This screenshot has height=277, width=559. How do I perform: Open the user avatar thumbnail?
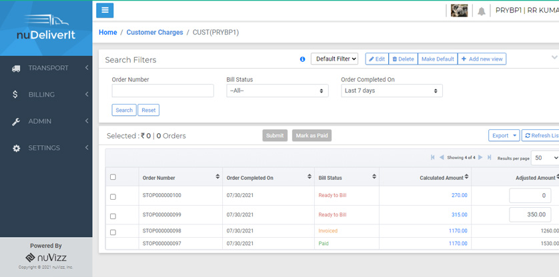click(459, 11)
